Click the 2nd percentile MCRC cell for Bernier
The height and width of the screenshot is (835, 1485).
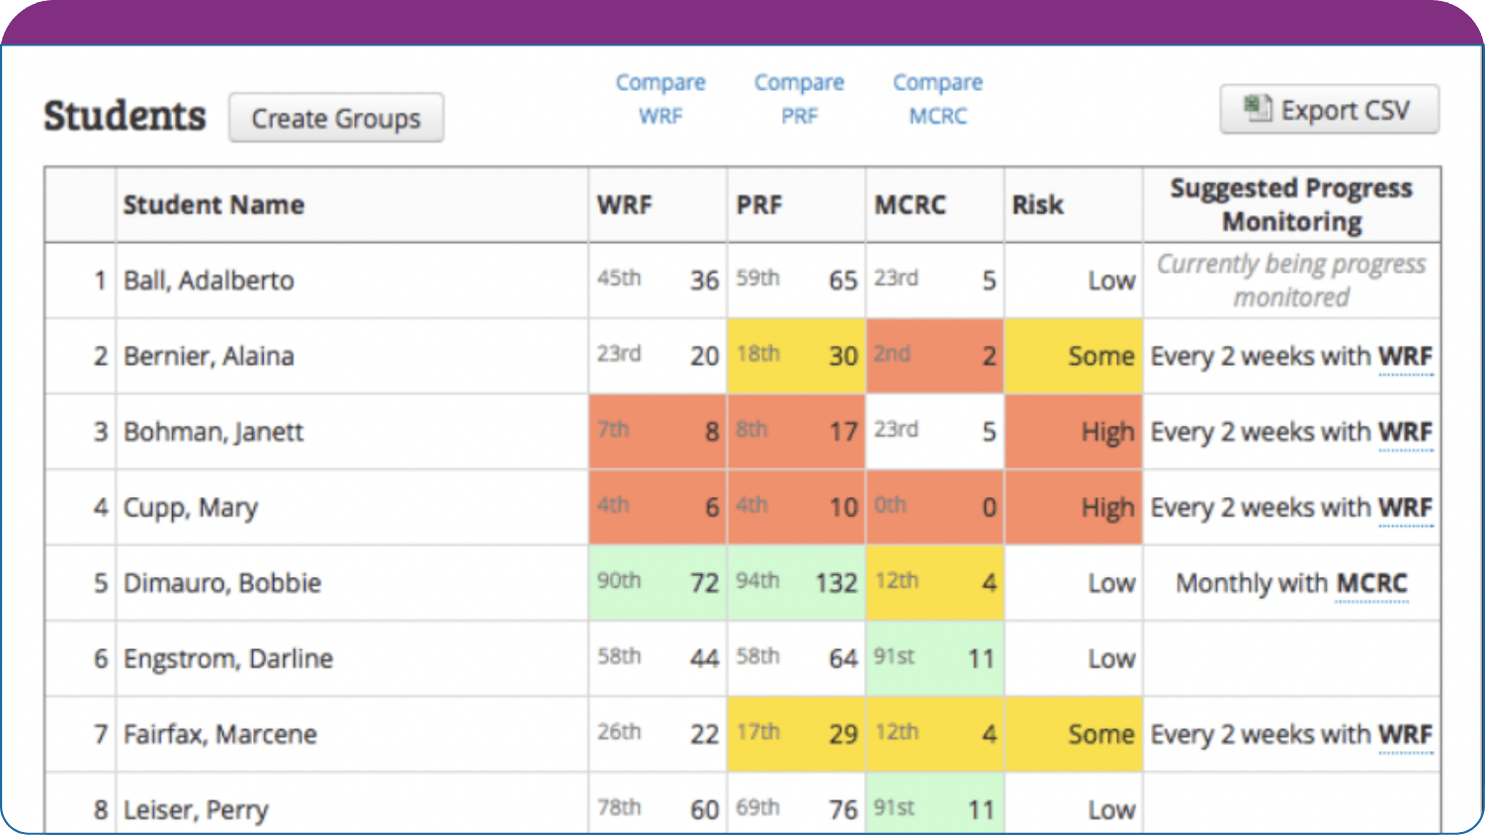[x=934, y=356]
